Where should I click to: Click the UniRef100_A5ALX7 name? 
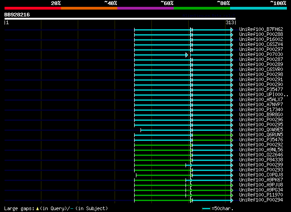pyautogui.click(x=261, y=100)
